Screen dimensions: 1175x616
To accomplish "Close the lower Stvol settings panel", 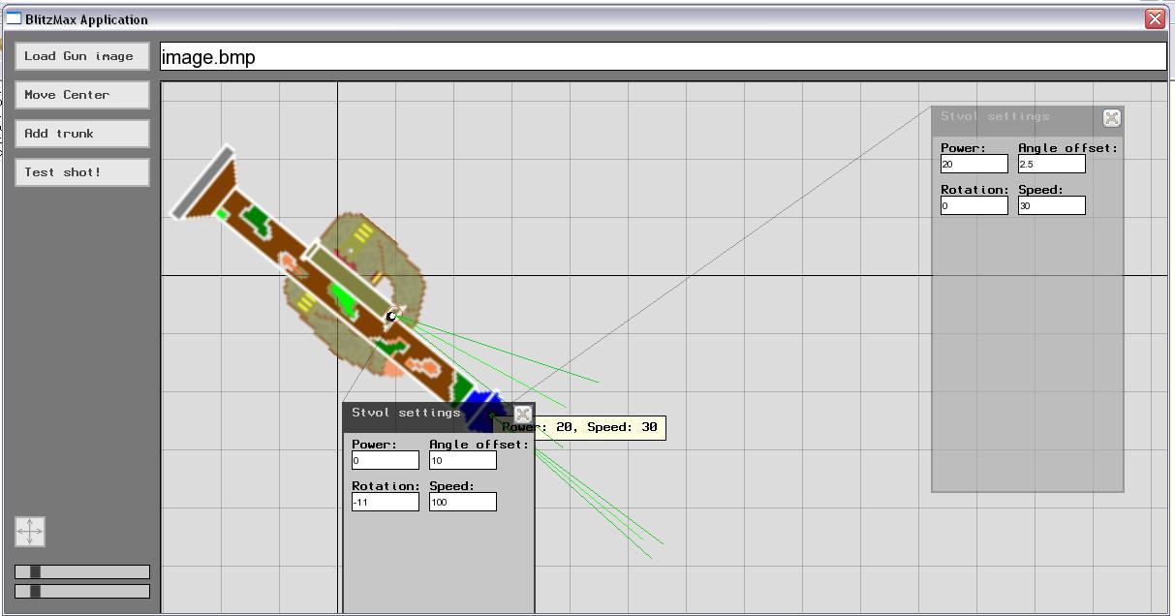I will coord(522,415).
